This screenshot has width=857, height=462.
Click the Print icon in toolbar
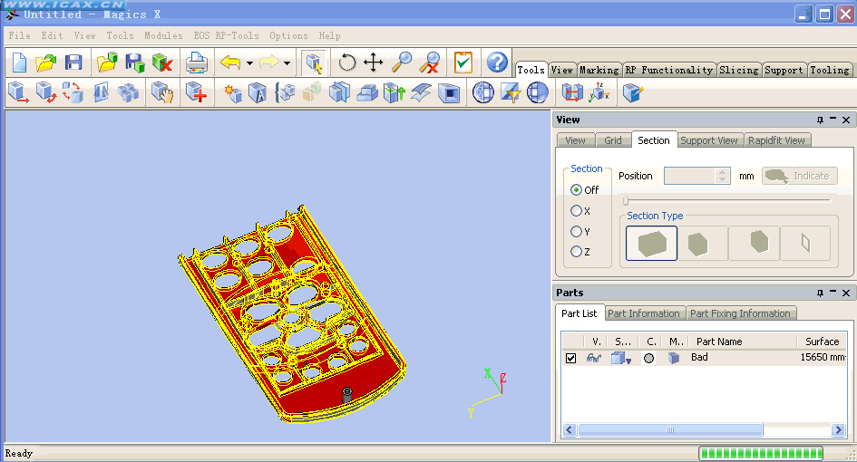[197, 63]
